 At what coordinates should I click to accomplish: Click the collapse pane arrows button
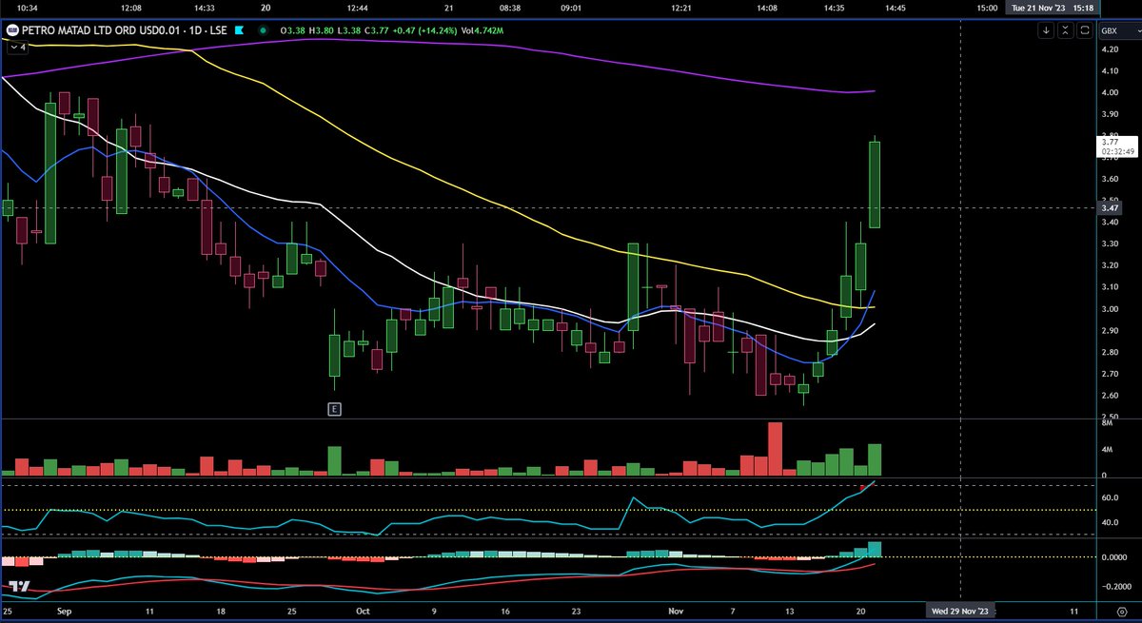click(x=1066, y=31)
